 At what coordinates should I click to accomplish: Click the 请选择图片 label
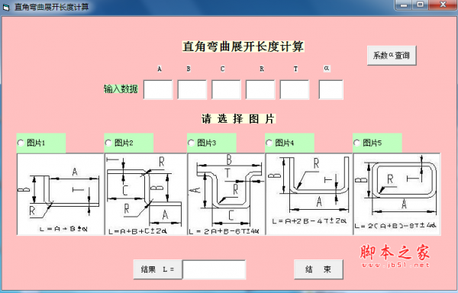pos(238,119)
